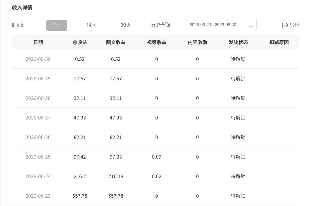The height and width of the screenshot is (206, 310).
Task: Click 待解锁 status in 2026-06-26 row
Action: pyautogui.click(x=238, y=137)
